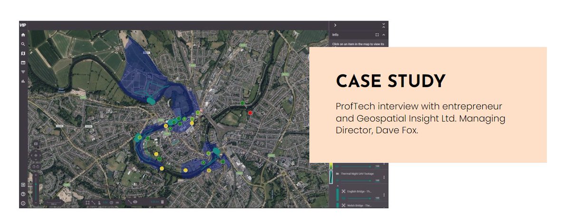Open options menu for English Bridge layer
The height and width of the screenshot is (220, 570).
pos(384,195)
